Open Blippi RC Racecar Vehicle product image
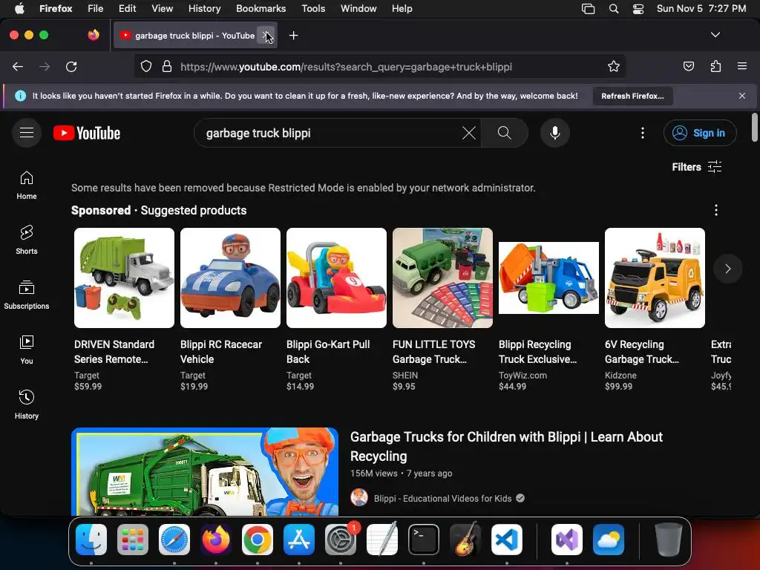This screenshot has width=760, height=570. [230, 278]
